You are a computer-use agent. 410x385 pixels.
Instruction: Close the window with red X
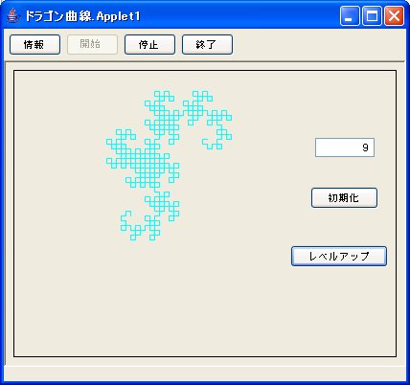coord(394,15)
